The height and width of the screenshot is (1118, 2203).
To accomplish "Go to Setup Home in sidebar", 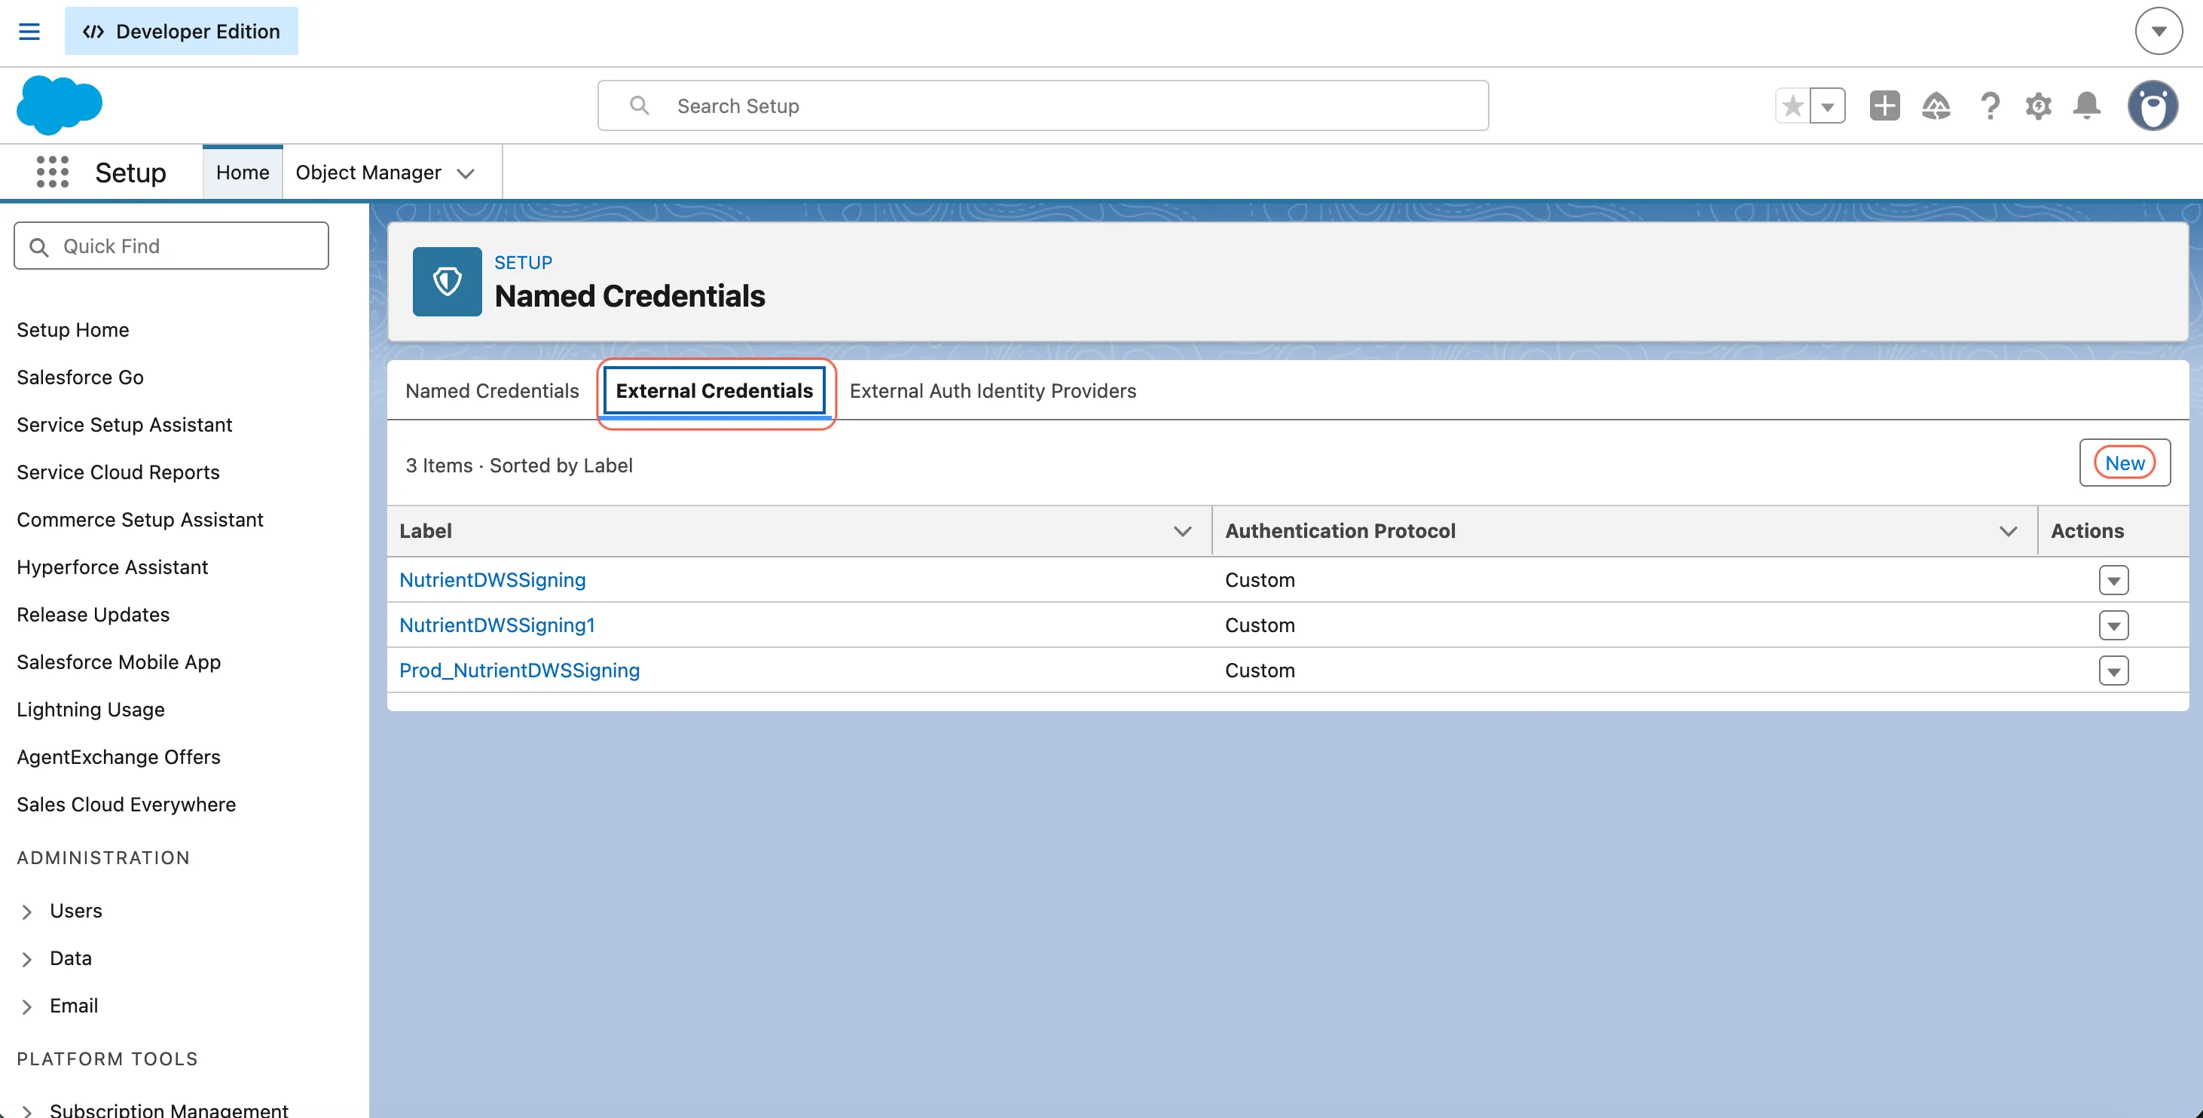I will point(72,329).
